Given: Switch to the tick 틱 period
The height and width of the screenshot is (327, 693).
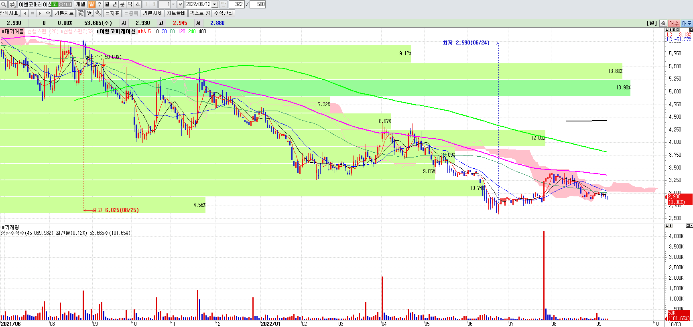Looking at the screenshot, I should click(x=130, y=4).
